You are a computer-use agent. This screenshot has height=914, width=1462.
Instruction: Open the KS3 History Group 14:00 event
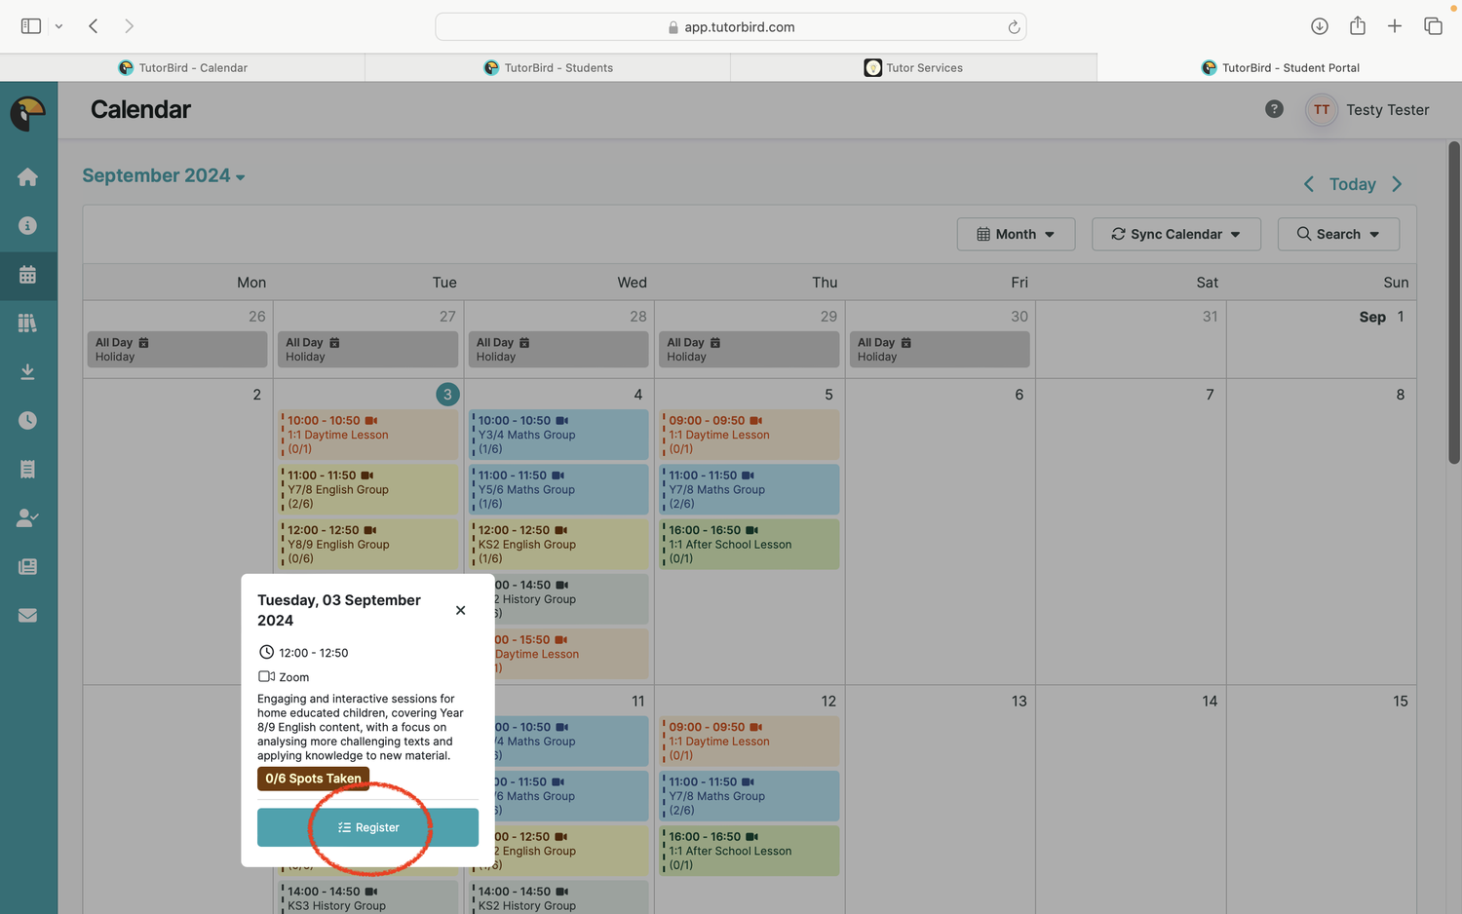pyautogui.click(x=366, y=897)
